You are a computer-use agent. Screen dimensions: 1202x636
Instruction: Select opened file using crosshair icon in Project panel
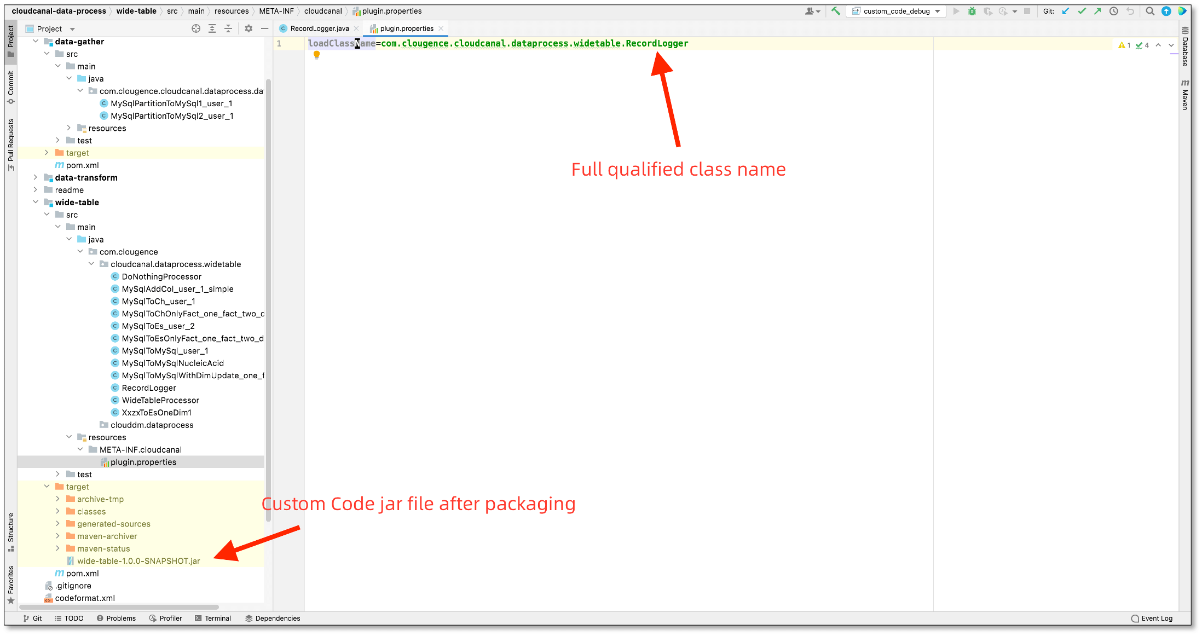pos(196,28)
